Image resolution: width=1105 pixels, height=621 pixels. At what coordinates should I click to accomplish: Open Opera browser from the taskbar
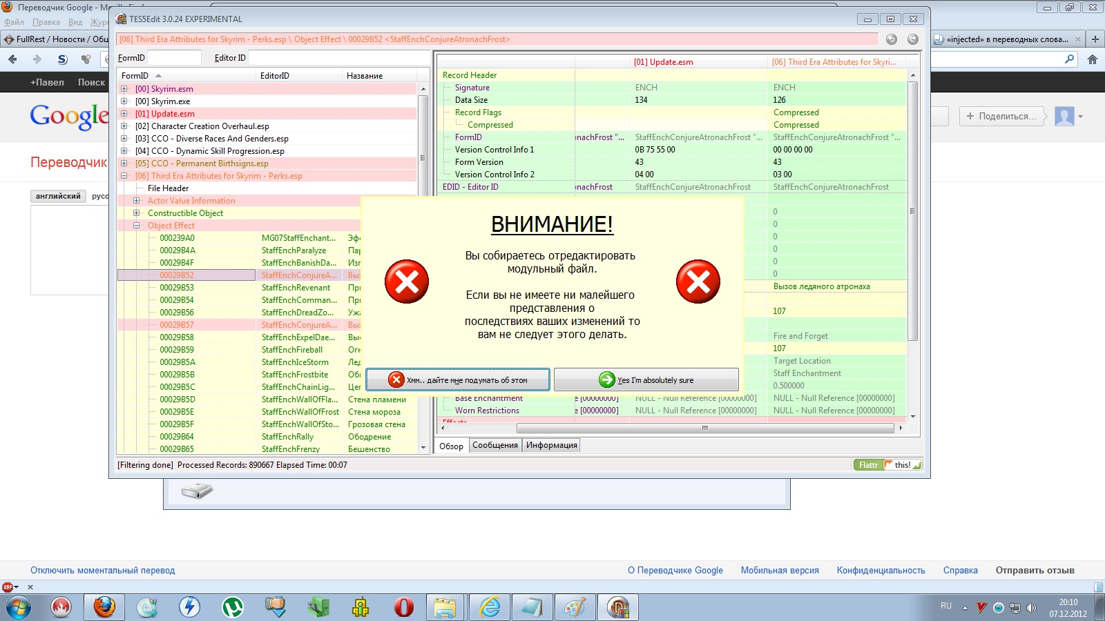point(404,607)
